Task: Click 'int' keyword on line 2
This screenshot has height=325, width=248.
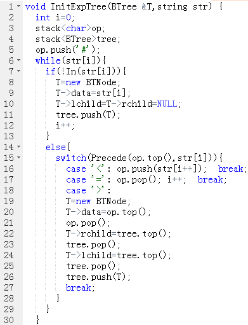Action: click(x=42, y=17)
